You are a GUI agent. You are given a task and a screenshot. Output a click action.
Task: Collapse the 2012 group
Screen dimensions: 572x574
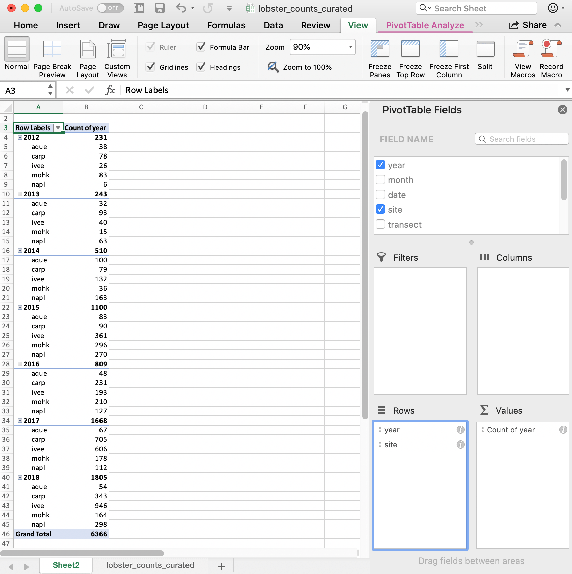pyautogui.click(x=20, y=137)
